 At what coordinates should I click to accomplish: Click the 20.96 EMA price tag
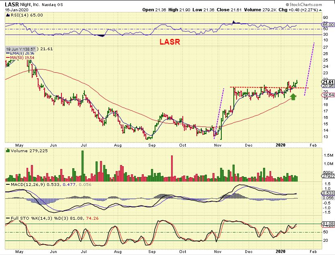[x=328, y=86]
